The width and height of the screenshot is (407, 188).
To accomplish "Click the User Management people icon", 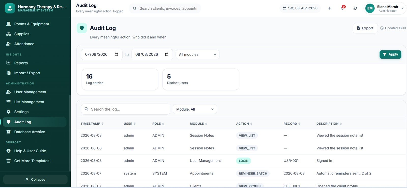I will 8,92.
